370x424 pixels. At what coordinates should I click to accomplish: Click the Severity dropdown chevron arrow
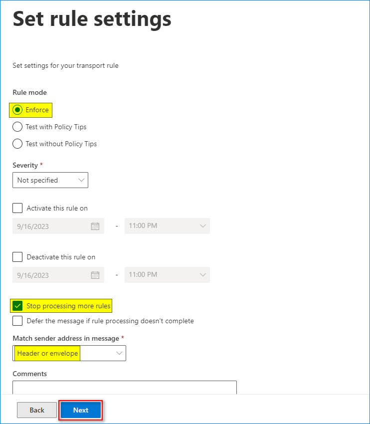click(81, 180)
